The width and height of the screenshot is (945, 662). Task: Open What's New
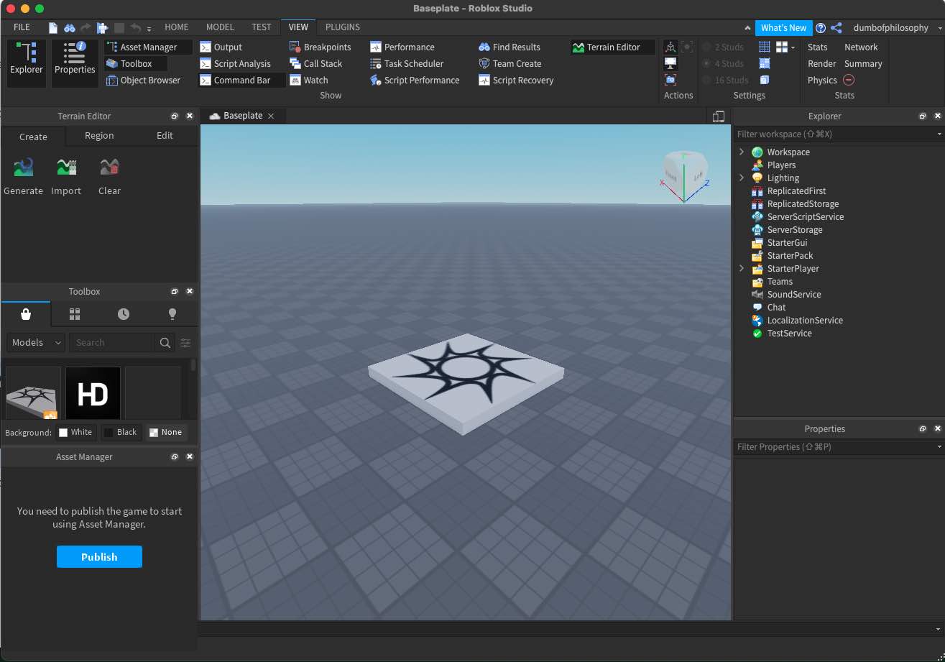click(x=783, y=28)
